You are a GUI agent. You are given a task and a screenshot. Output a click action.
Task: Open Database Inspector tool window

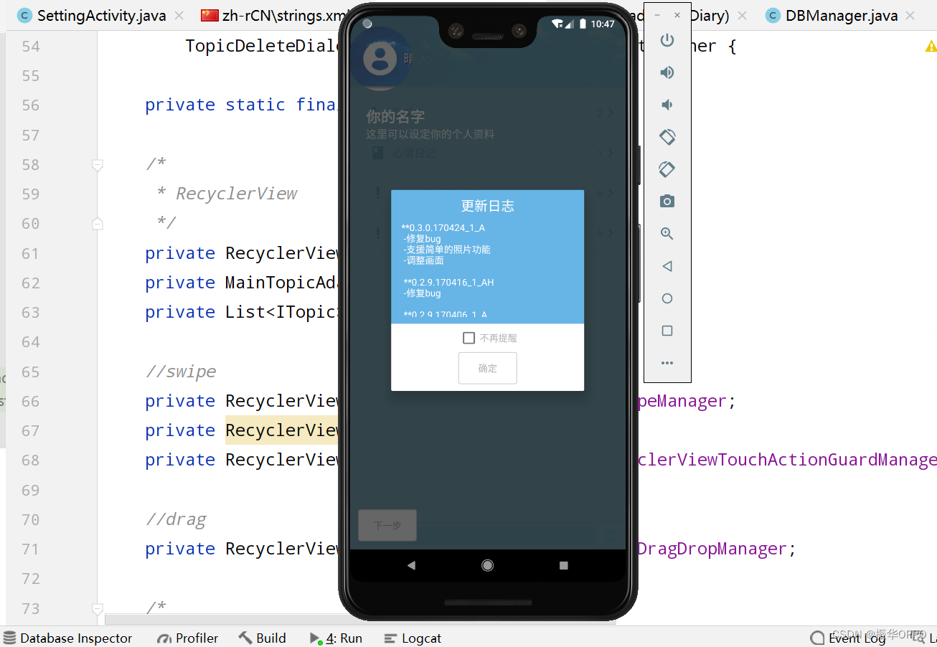[x=68, y=638]
